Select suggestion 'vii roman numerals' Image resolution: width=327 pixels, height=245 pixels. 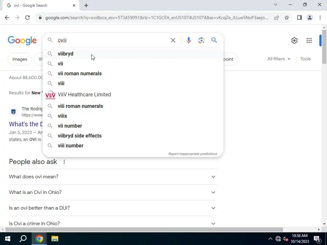[x=133, y=74]
